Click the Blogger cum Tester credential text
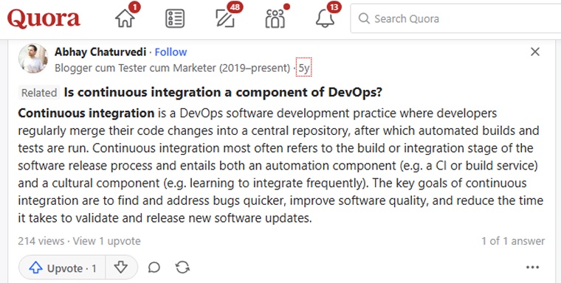 [x=172, y=68]
